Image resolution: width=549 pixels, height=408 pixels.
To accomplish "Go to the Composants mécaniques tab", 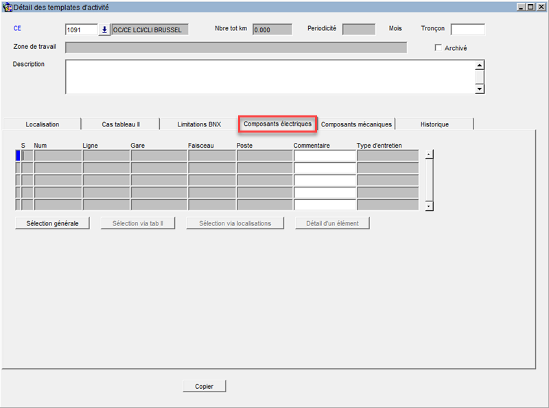I will click(356, 124).
